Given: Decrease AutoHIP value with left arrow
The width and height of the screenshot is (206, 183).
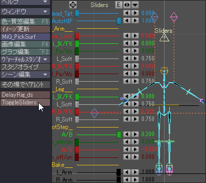Looking at the screenshot, I should [x=127, y=21].
